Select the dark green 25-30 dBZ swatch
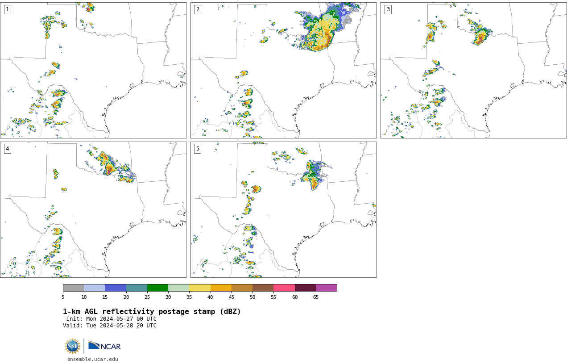The width and height of the screenshot is (571, 364). pyautogui.click(x=157, y=288)
